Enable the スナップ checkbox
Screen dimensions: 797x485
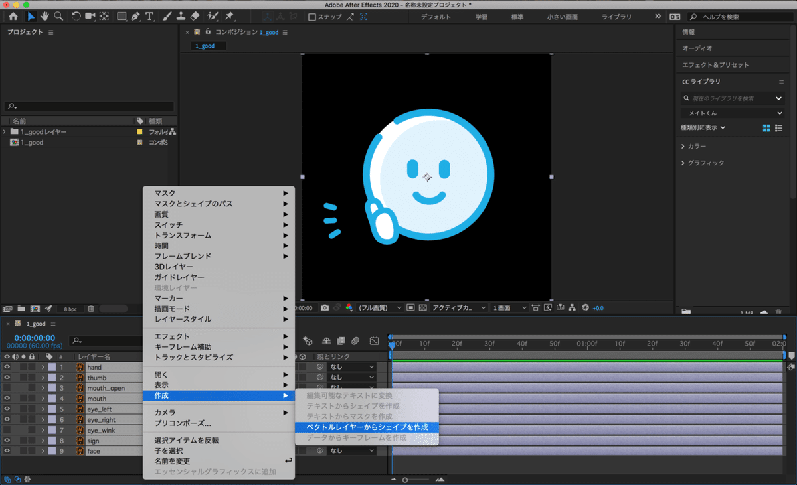(x=312, y=17)
